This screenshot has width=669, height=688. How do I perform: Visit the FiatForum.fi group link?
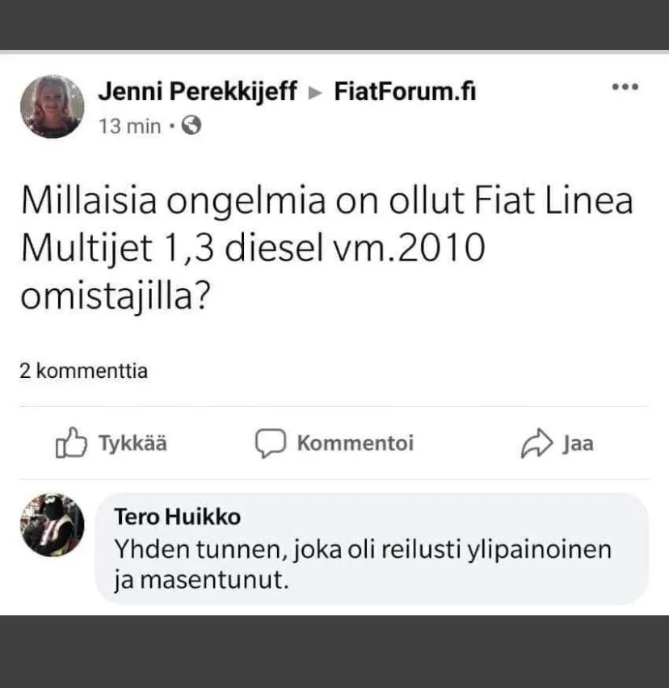tap(405, 93)
